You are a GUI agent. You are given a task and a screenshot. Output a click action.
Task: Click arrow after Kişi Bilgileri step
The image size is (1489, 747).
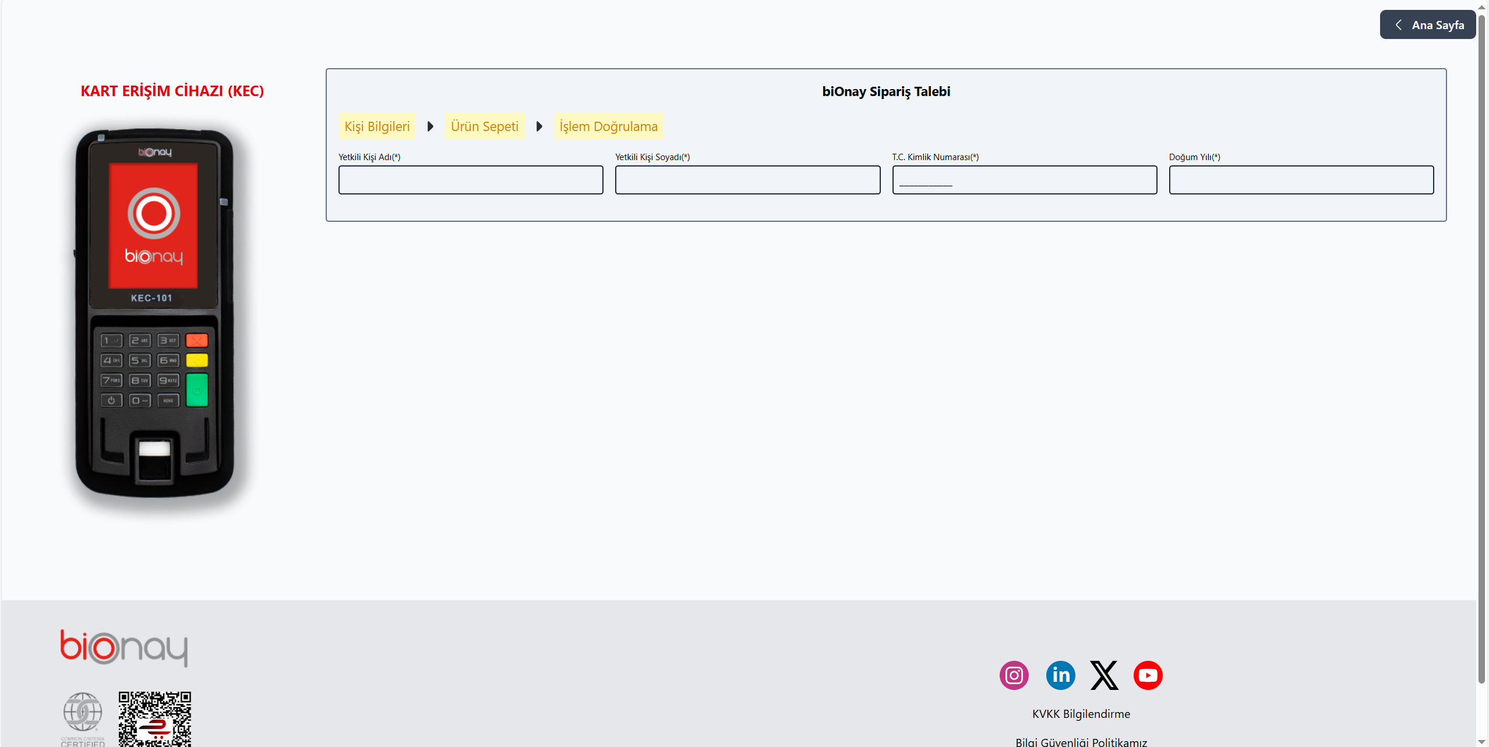pos(430,126)
